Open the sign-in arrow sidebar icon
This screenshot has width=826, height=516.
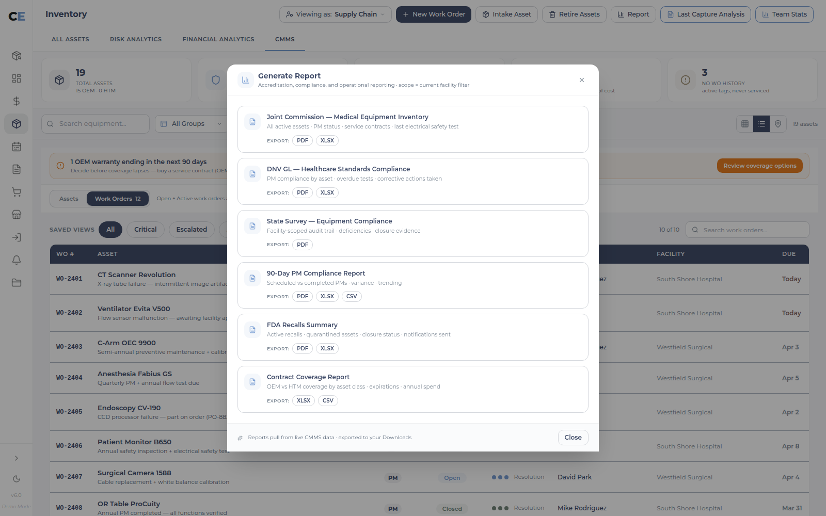coord(17,237)
